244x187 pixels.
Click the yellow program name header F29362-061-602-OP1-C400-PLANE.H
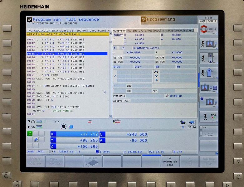pyautogui.click(x=68, y=34)
